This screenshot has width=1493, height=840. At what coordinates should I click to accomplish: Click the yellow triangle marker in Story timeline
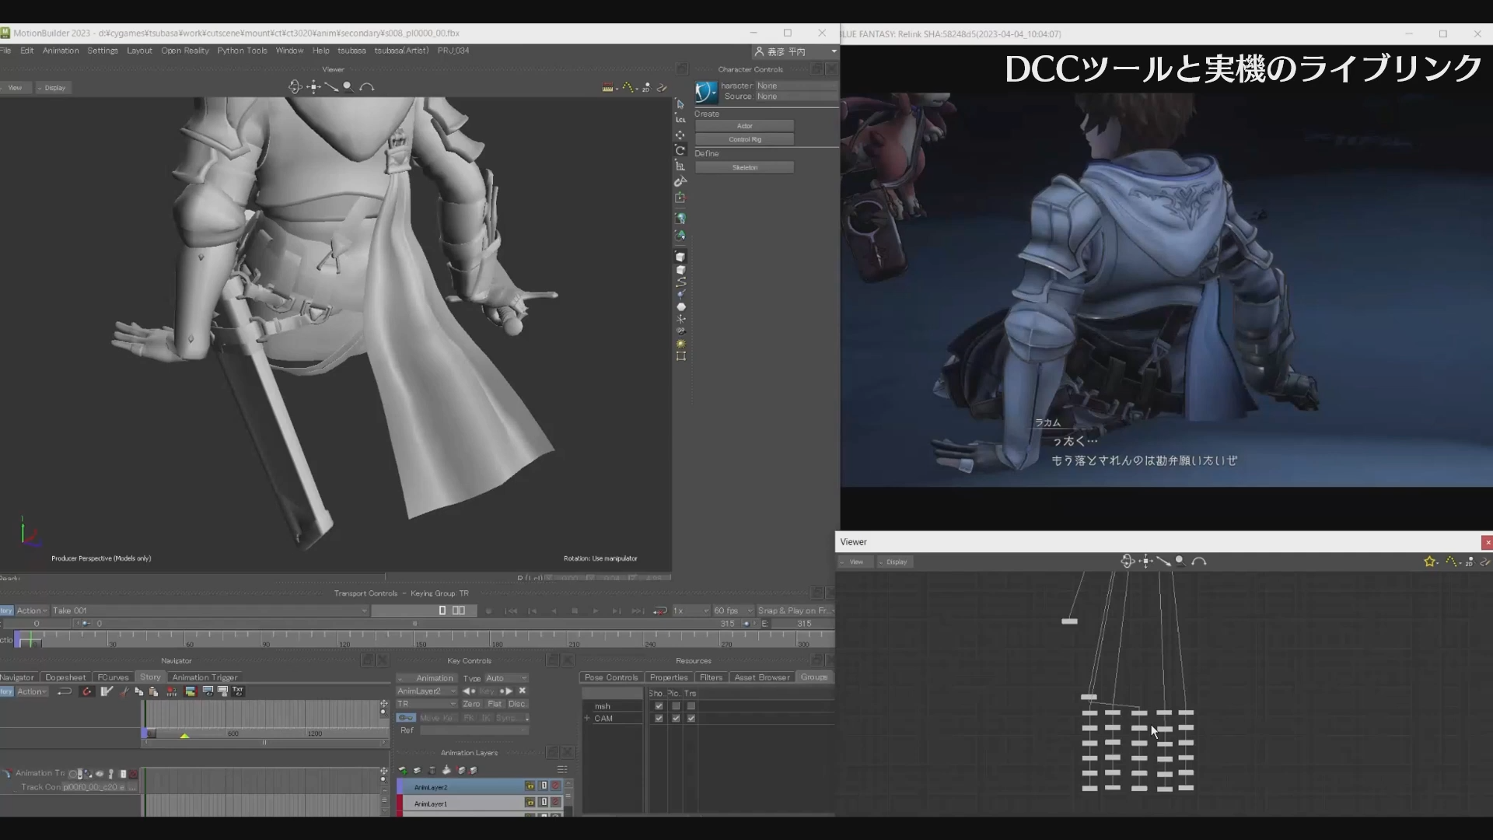[x=184, y=735]
